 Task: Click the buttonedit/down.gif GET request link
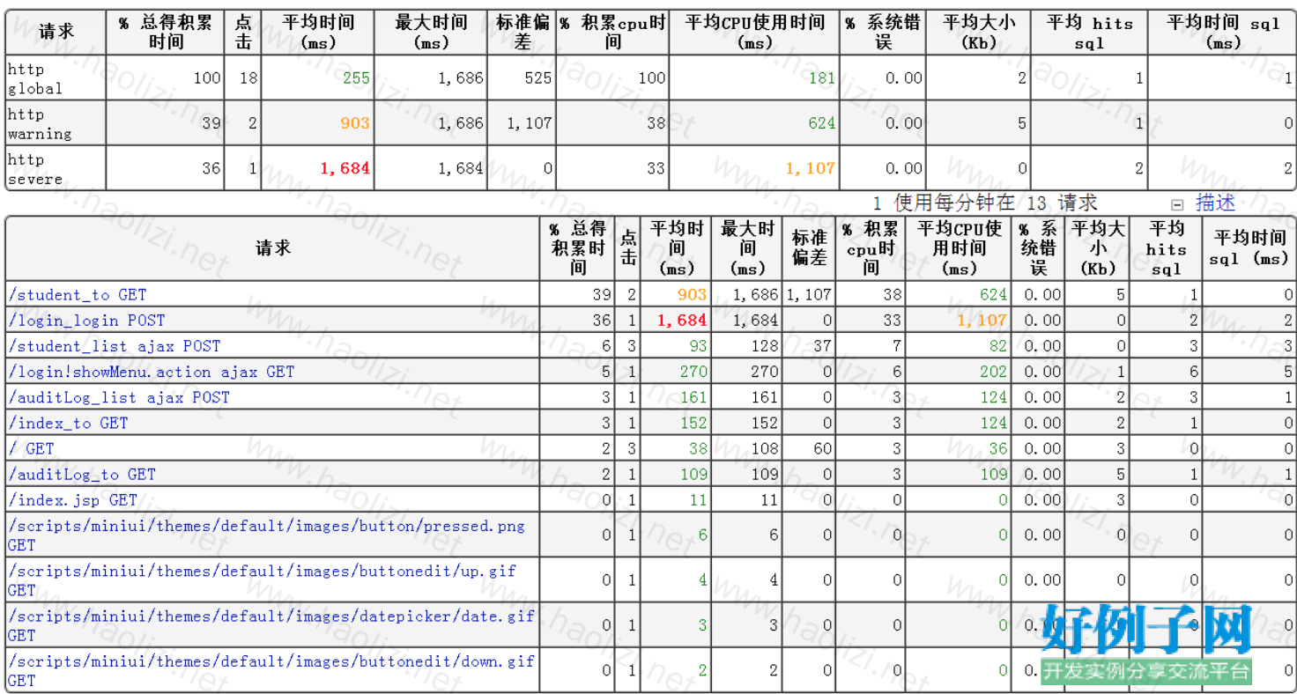point(271,661)
